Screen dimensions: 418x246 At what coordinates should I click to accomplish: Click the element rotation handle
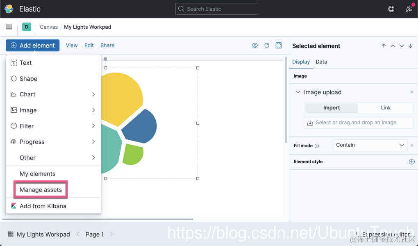[105, 59]
